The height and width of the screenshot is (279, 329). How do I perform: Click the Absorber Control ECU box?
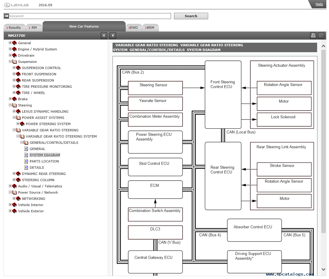pos(254,230)
